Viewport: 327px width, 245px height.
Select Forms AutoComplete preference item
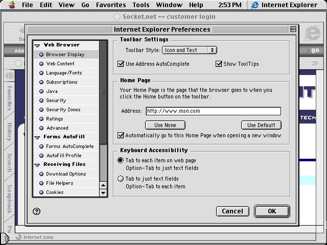pos(66,146)
